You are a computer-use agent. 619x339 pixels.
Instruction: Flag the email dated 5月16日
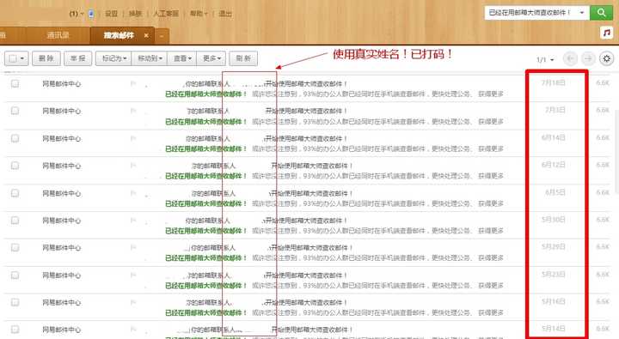pos(133,302)
